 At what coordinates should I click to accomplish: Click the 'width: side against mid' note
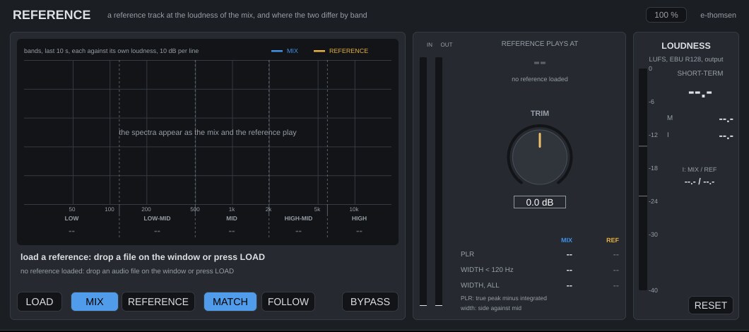coord(491,308)
